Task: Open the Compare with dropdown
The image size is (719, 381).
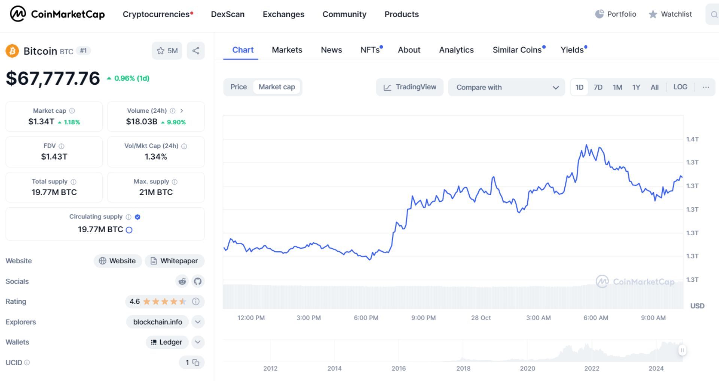Action: point(507,87)
